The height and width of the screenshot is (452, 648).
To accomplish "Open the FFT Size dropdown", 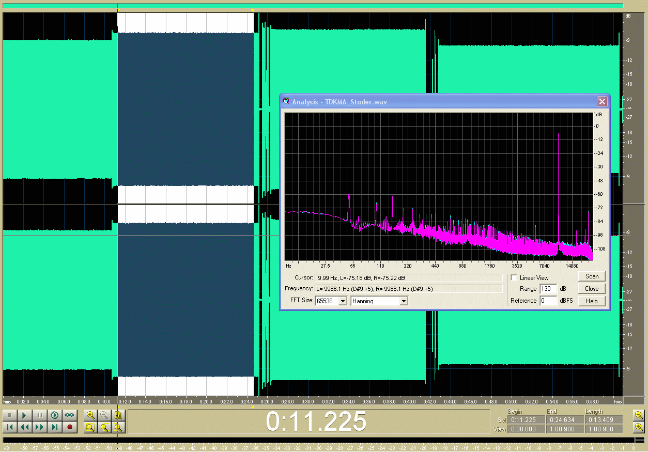I will point(343,301).
